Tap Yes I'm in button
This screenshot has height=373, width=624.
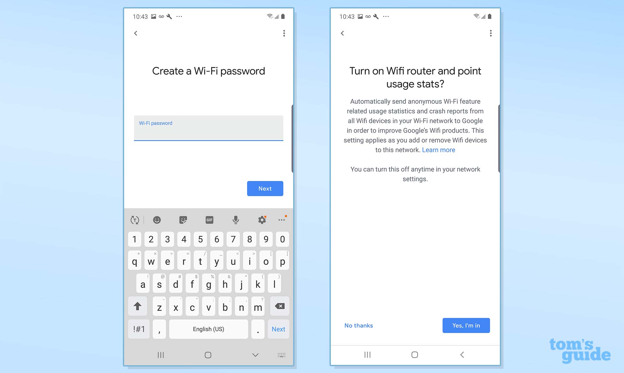pyautogui.click(x=466, y=325)
